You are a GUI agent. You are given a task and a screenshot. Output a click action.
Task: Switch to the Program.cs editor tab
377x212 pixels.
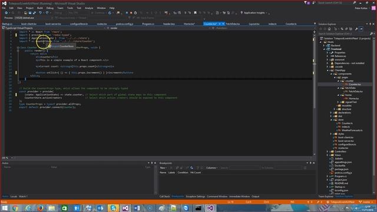(x=148, y=24)
